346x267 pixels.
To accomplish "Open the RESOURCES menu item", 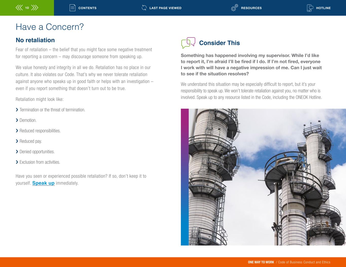I will point(251,8).
